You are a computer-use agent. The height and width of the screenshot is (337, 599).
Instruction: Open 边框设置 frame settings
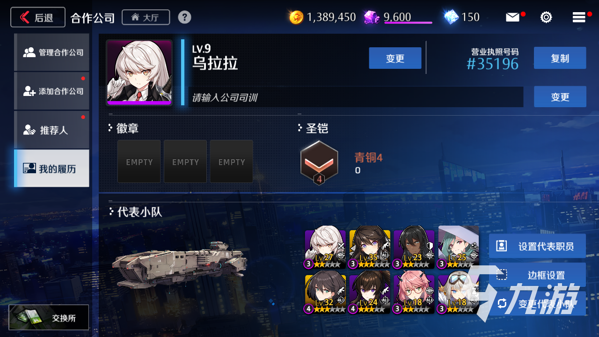tap(537, 275)
